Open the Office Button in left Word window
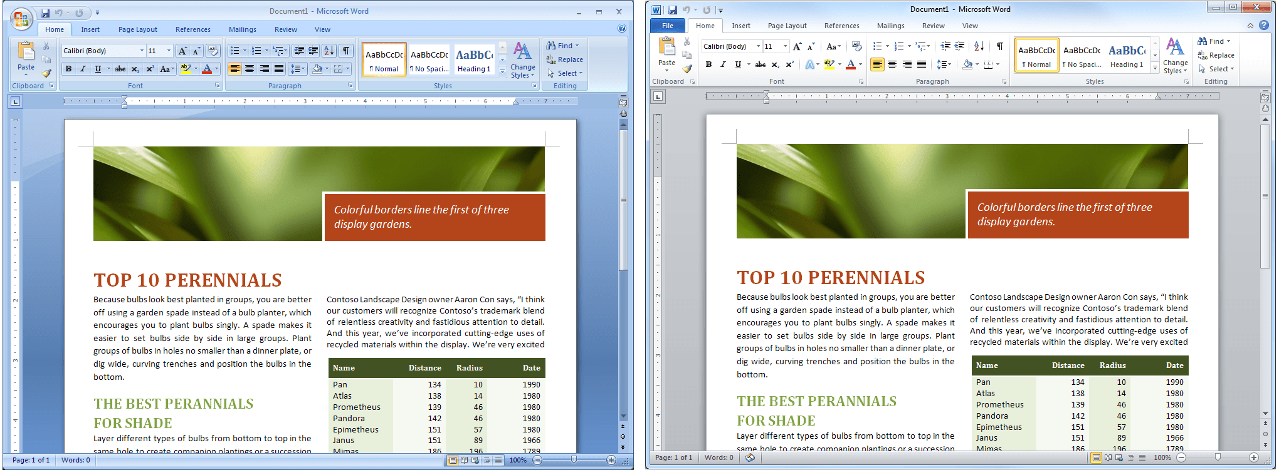The height and width of the screenshot is (470, 1279). [21, 19]
